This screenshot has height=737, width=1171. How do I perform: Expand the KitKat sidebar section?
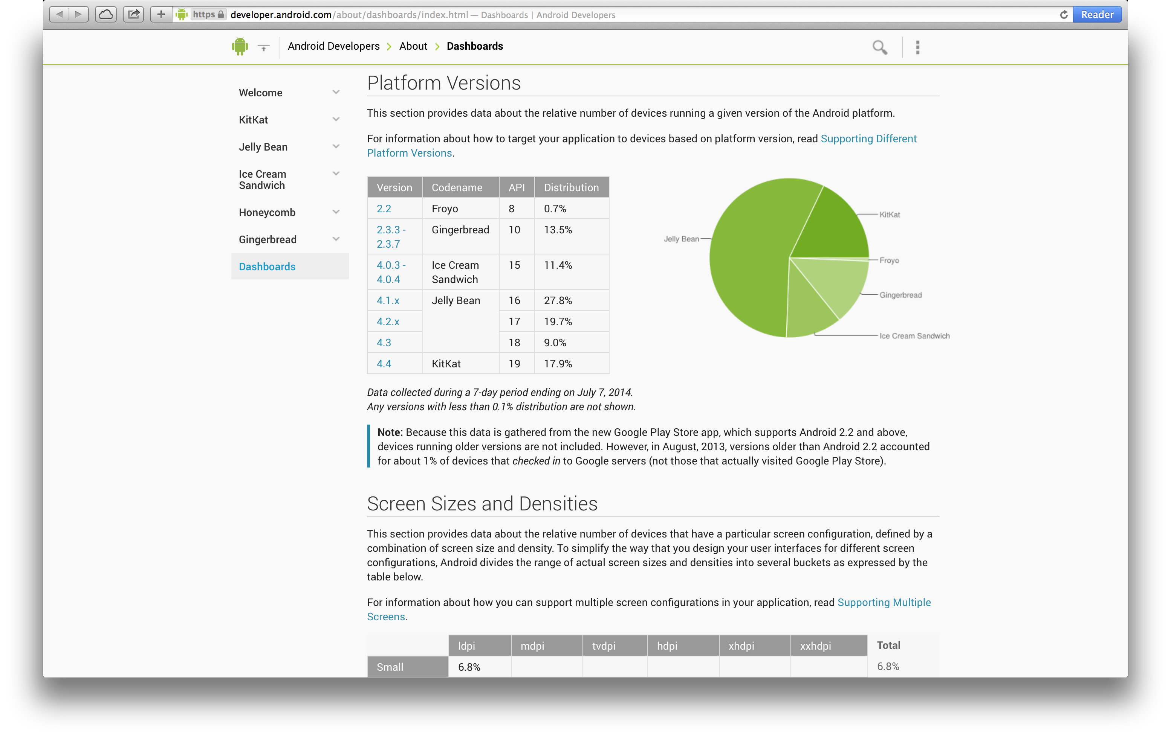336,120
